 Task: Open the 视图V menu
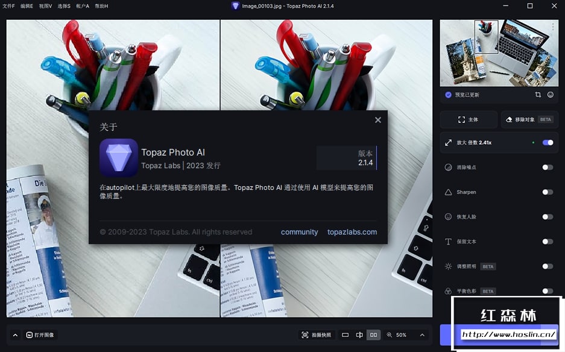45,6
